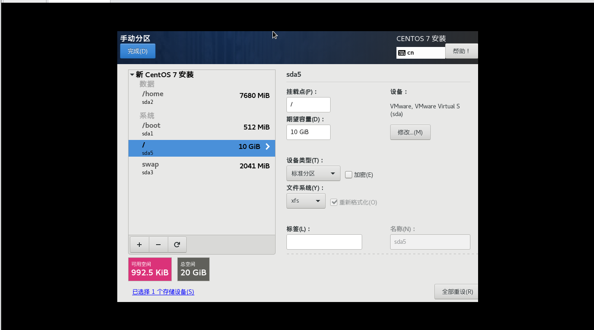This screenshot has height=330, width=594.
Task: Select the / sda5 partition row
Action: pos(202,149)
